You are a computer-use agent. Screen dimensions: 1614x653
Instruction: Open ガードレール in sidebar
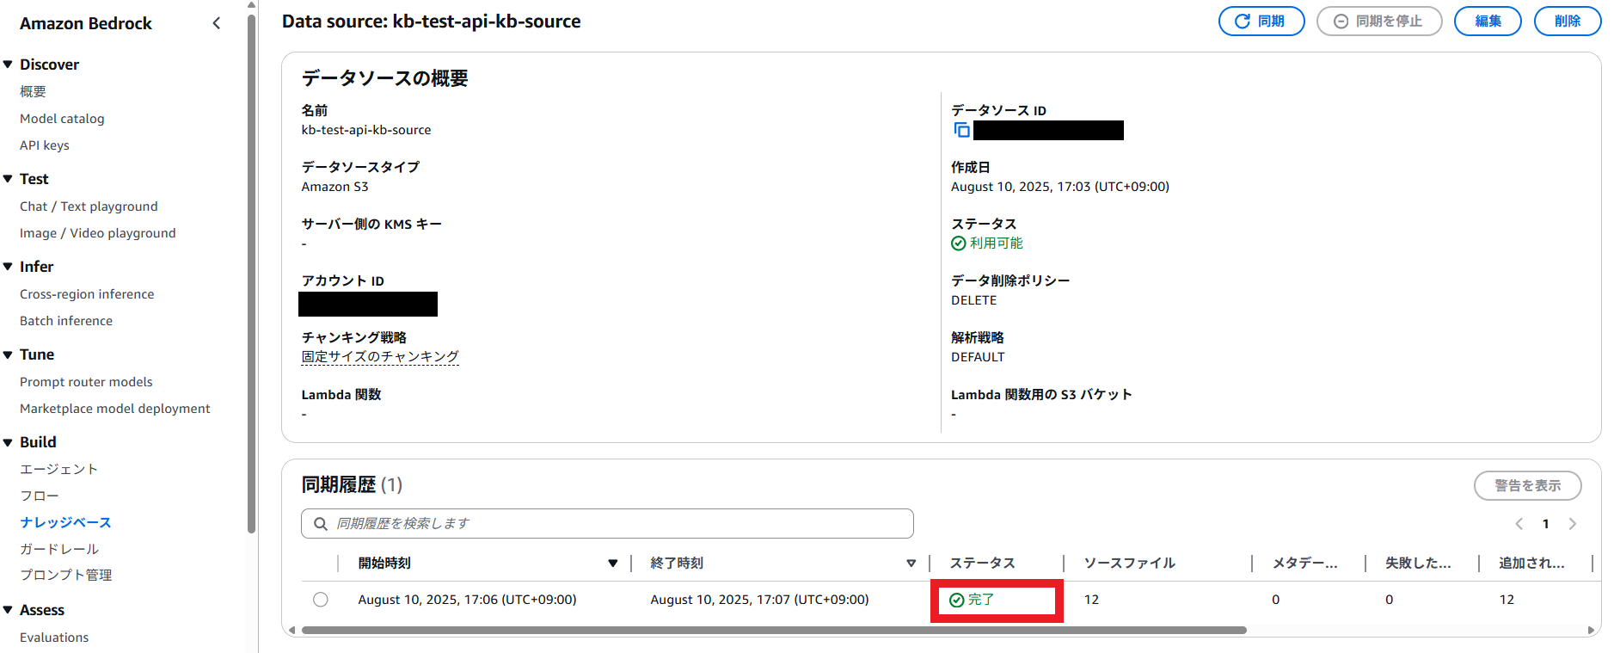coord(59,549)
